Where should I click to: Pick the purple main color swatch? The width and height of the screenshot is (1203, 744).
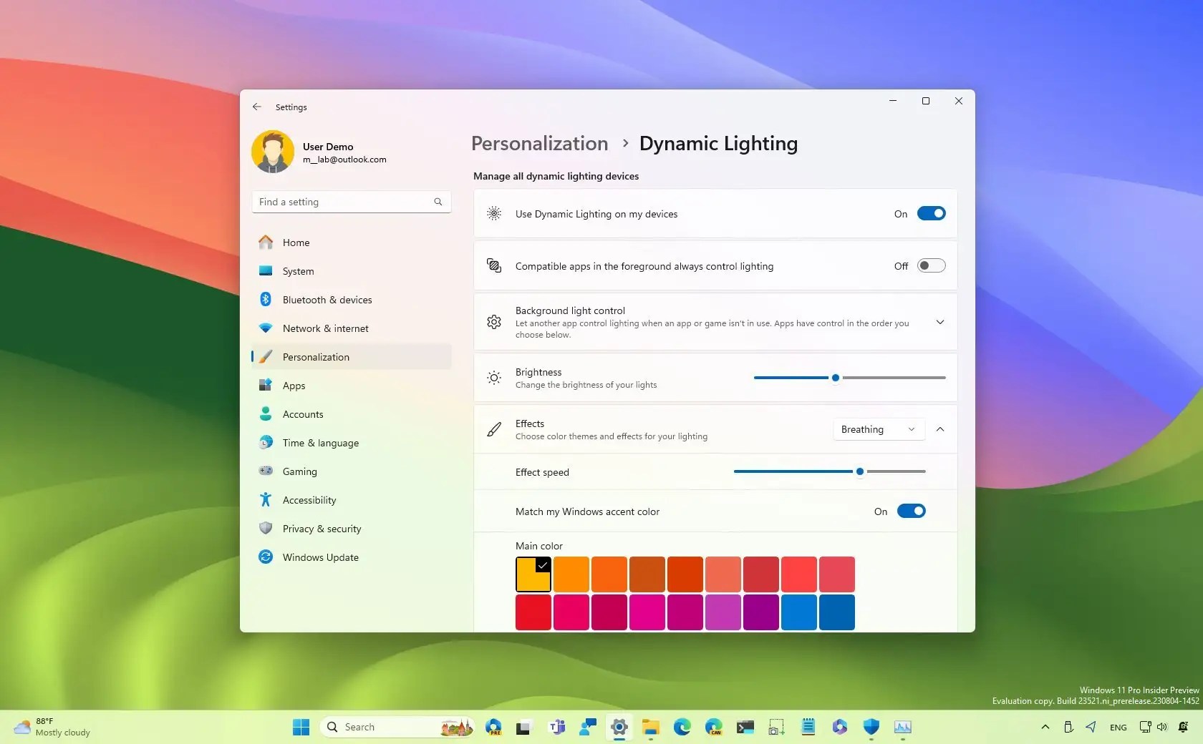point(760,612)
